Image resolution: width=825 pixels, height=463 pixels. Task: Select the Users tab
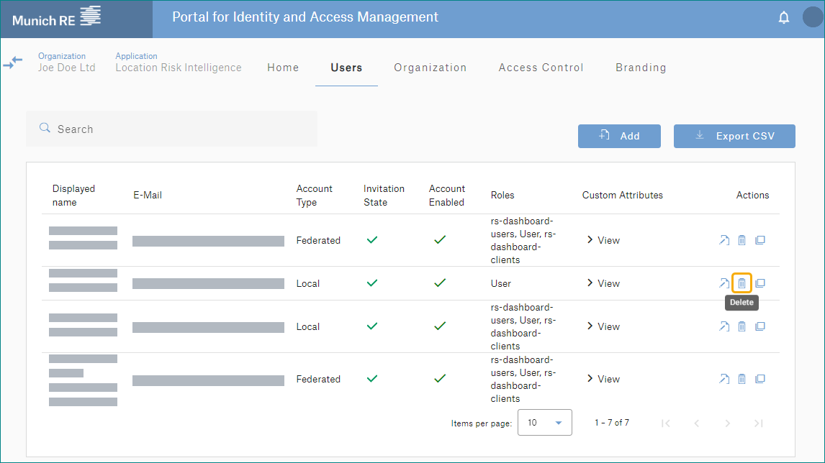tap(346, 68)
